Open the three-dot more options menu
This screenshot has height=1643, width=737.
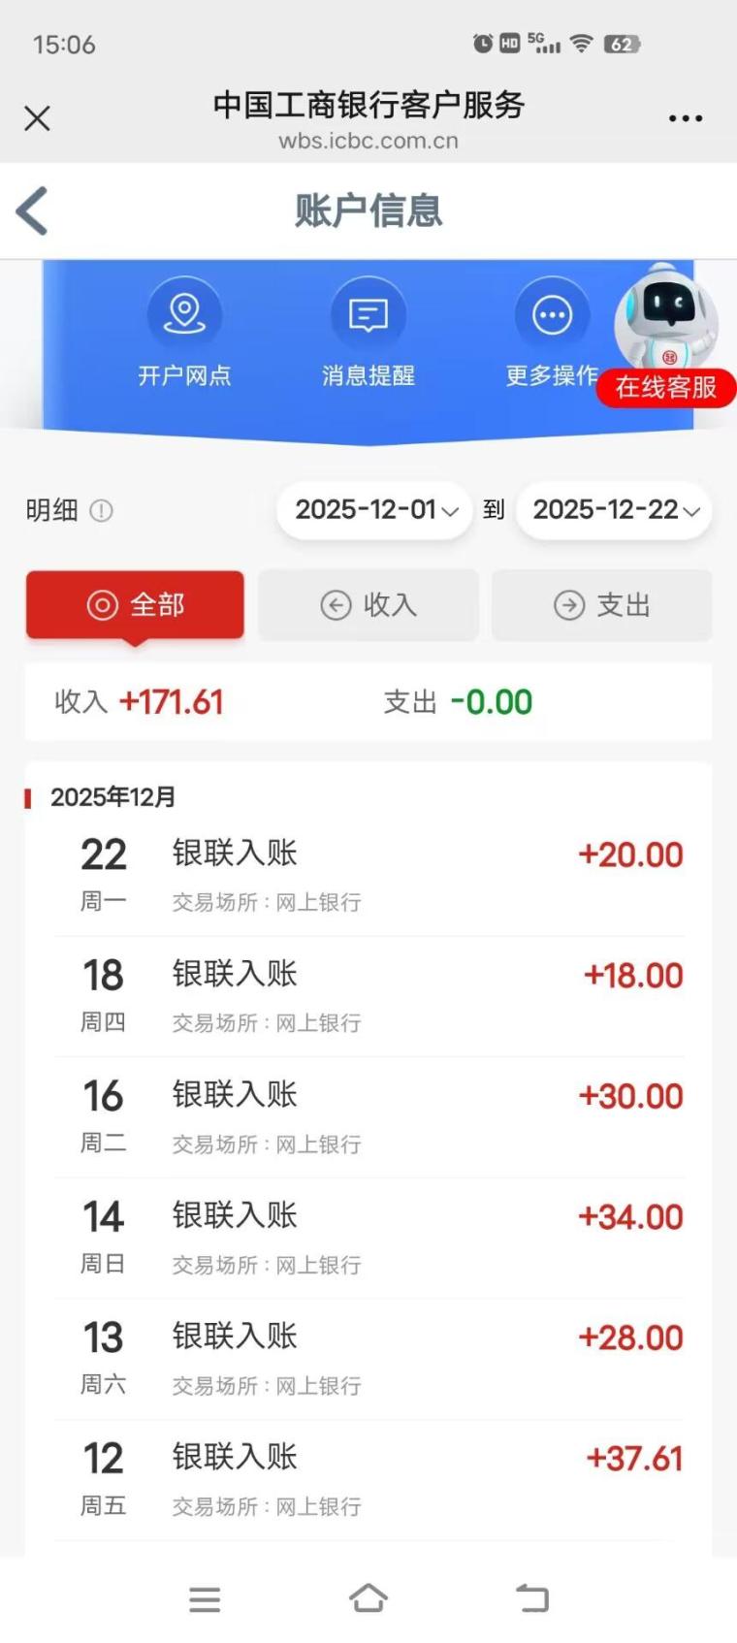click(x=685, y=118)
